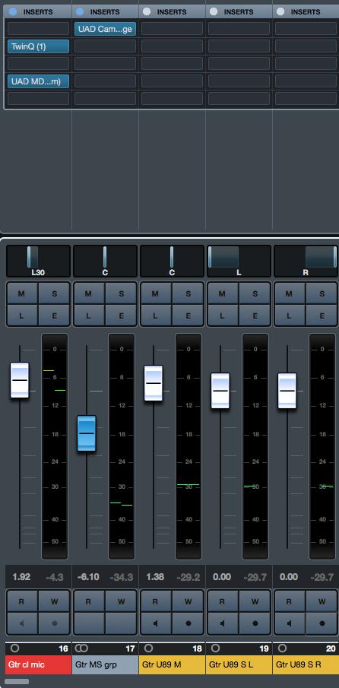The height and width of the screenshot is (688, 339).
Task: Click the L30 panner of Gtr cl mic
Action: pos(38,261)
